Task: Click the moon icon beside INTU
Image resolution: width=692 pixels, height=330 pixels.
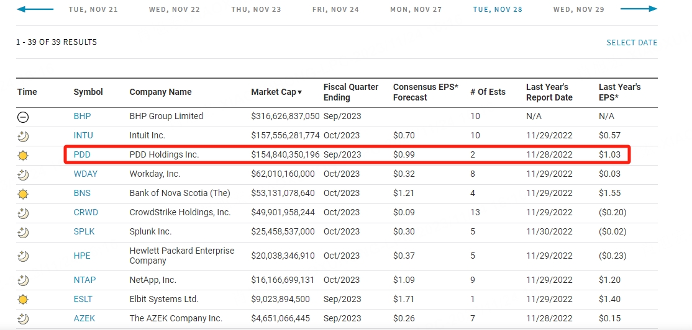Action: pos(23,136)
